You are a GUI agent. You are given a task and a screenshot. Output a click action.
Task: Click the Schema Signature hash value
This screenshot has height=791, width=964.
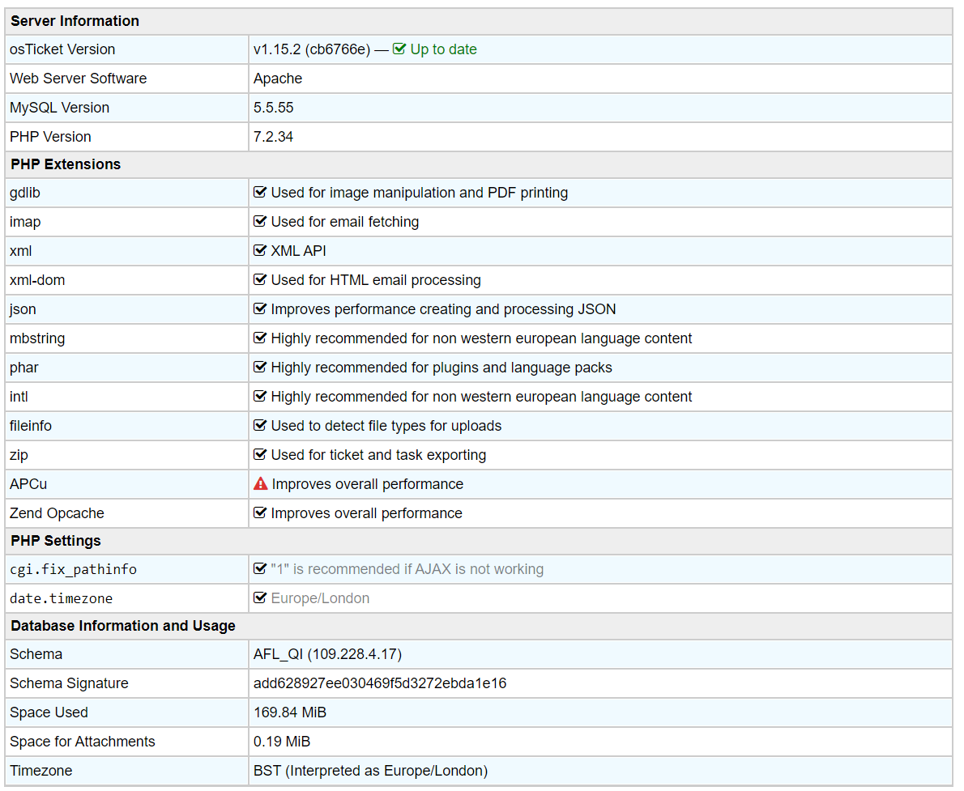coord(380,683)
